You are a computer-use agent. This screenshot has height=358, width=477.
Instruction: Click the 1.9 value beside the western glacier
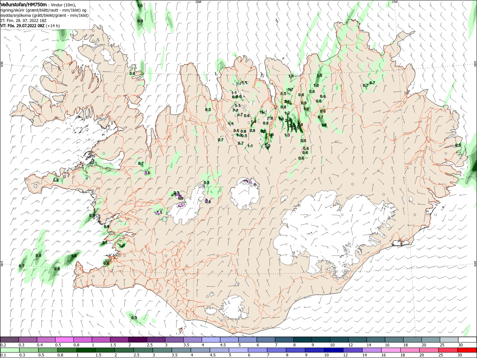181,198
